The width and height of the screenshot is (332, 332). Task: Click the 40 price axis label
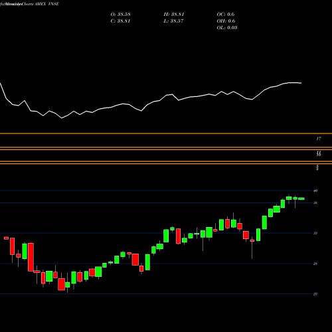[315, 191]
